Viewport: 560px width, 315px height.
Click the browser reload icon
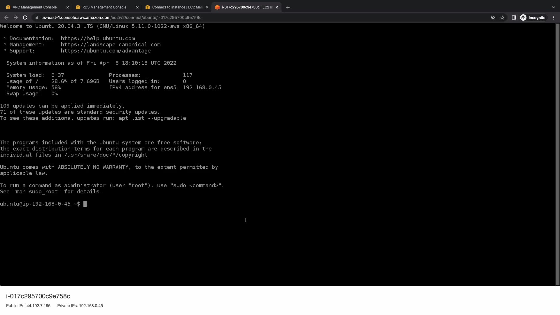click(25, 17)
